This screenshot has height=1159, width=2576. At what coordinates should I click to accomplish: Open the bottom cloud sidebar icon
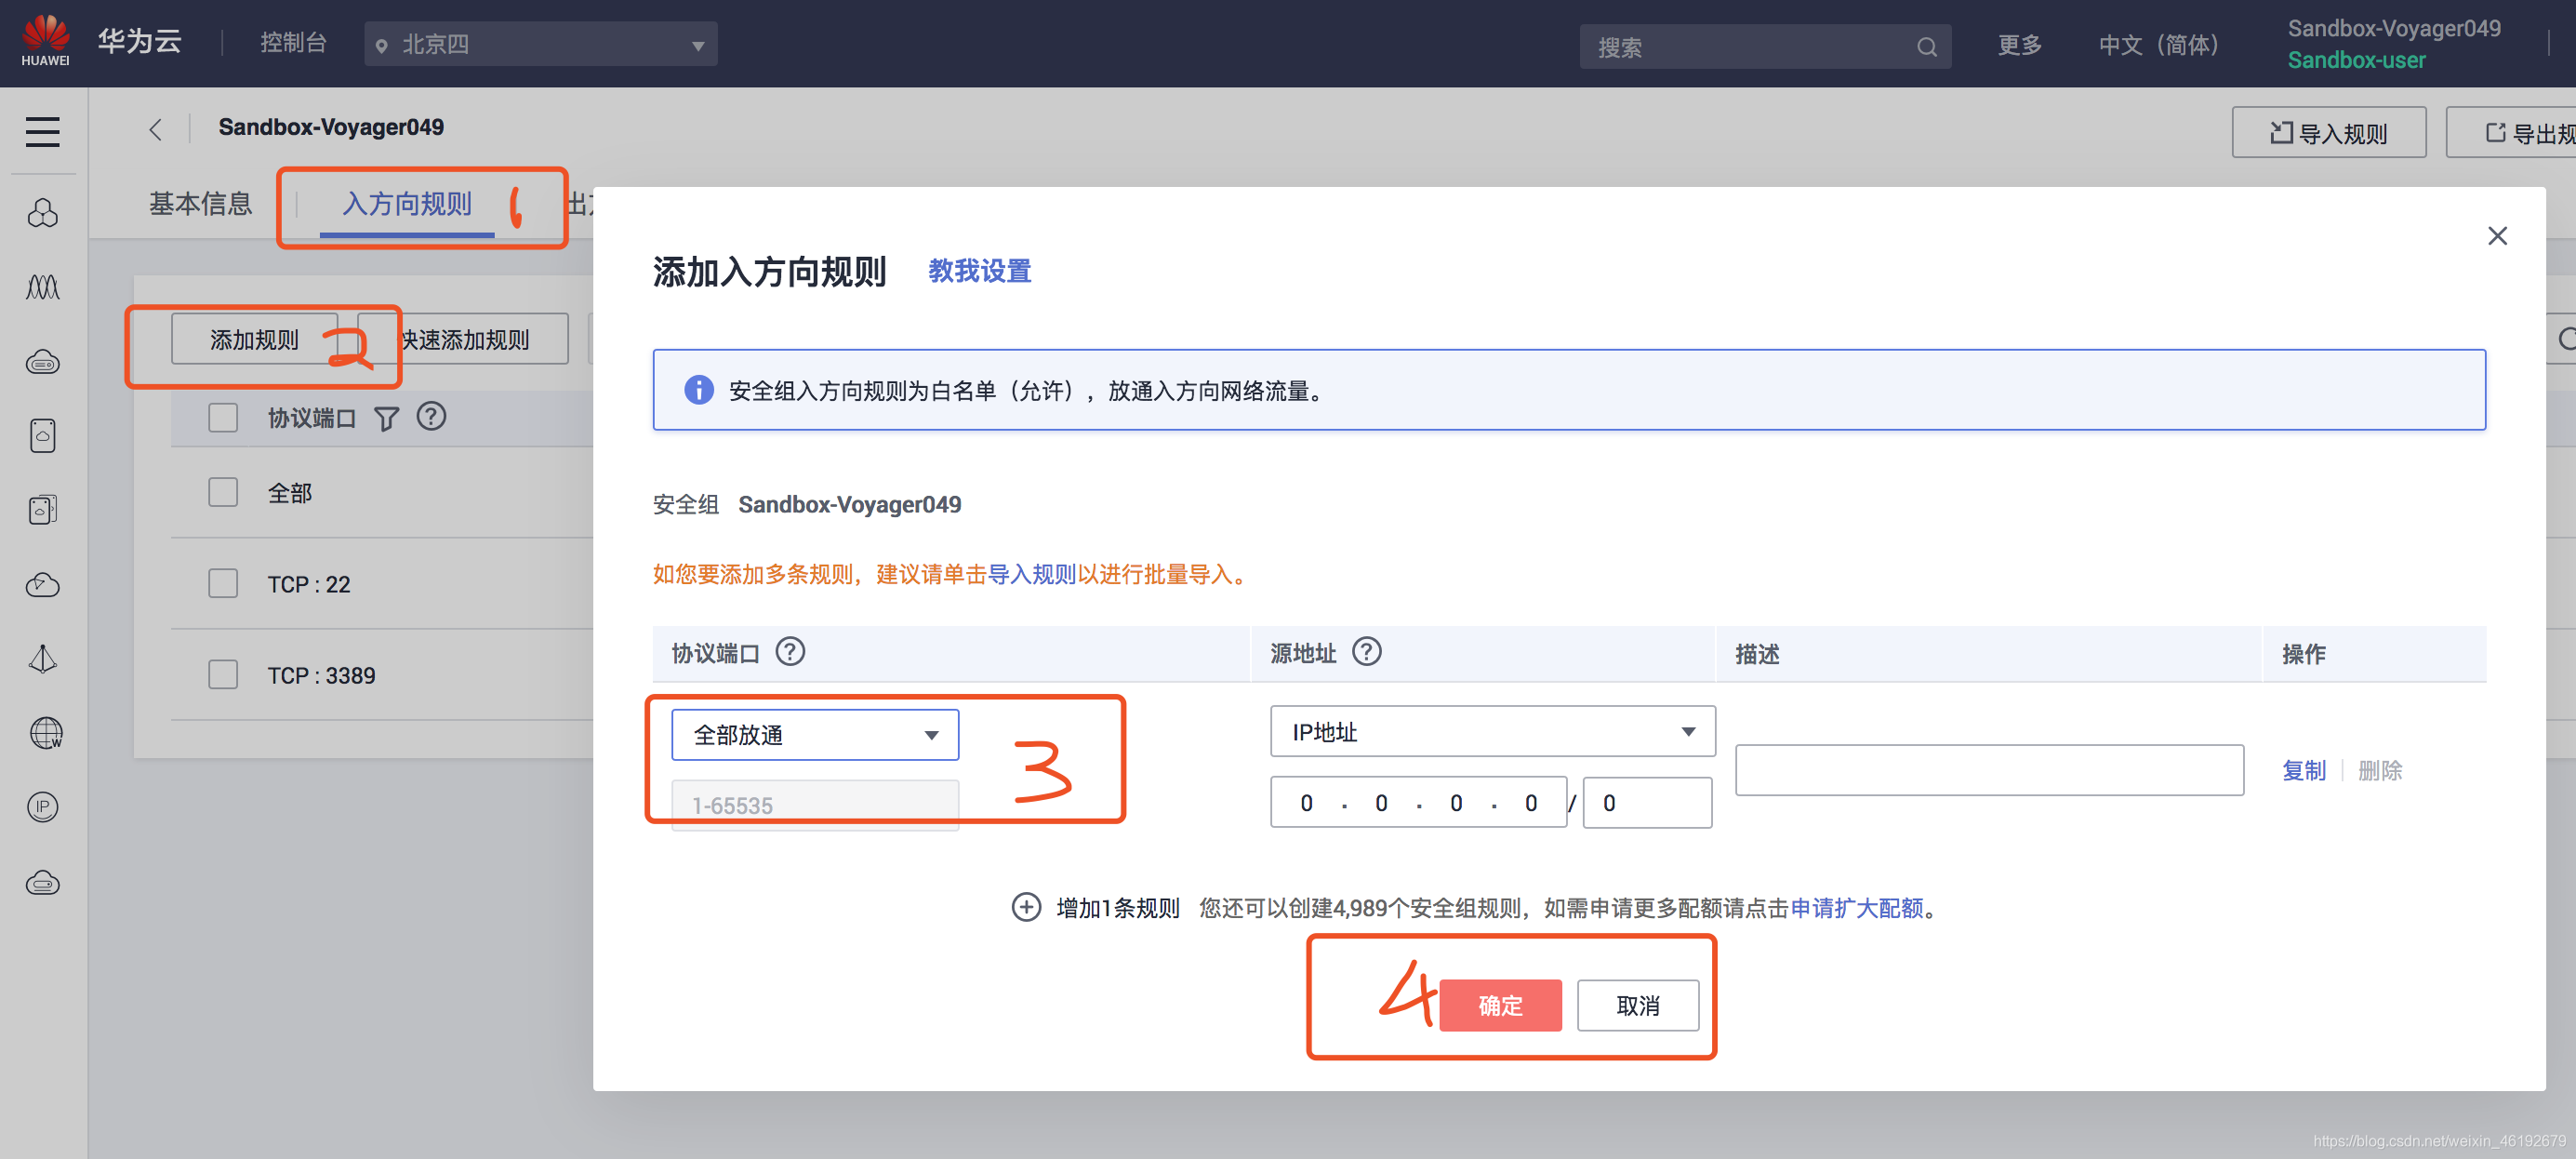point(43,882)
